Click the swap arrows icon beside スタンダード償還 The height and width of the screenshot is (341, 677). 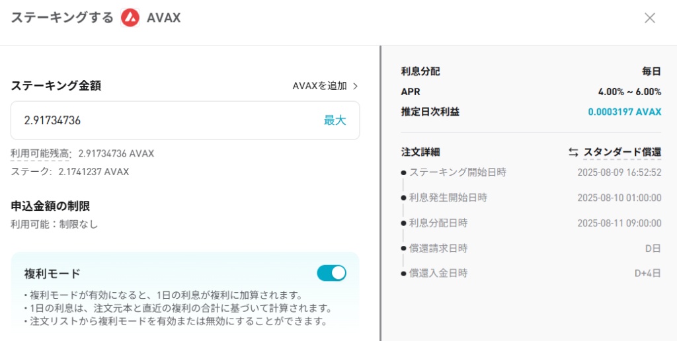[x=573, y=152]
